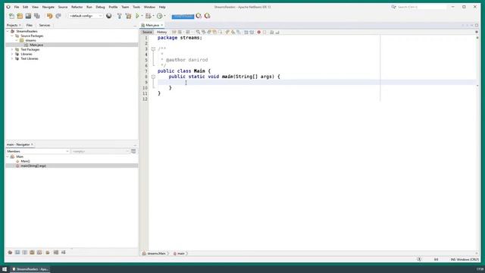The height and width of the screenshot is (273, 485).
Task: Click the Build Project hammer icon
Action: [120, 16]
